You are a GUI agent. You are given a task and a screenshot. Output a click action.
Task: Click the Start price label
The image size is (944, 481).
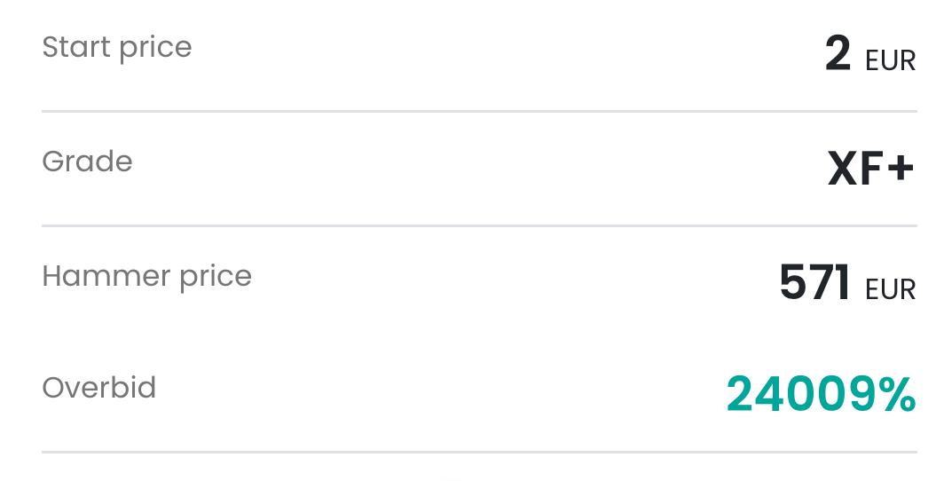117,48
